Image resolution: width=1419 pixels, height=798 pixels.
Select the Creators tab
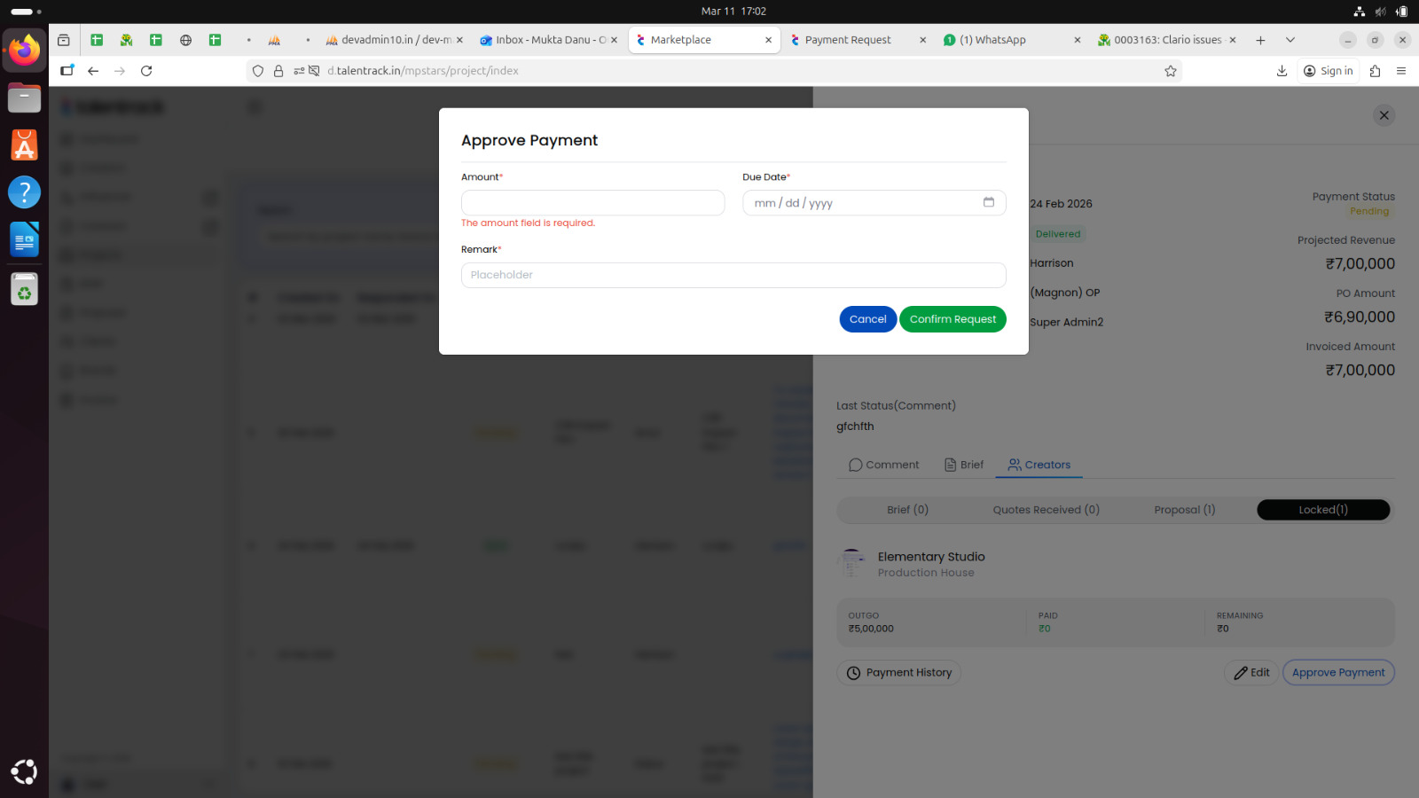[x=1039, y=465]
